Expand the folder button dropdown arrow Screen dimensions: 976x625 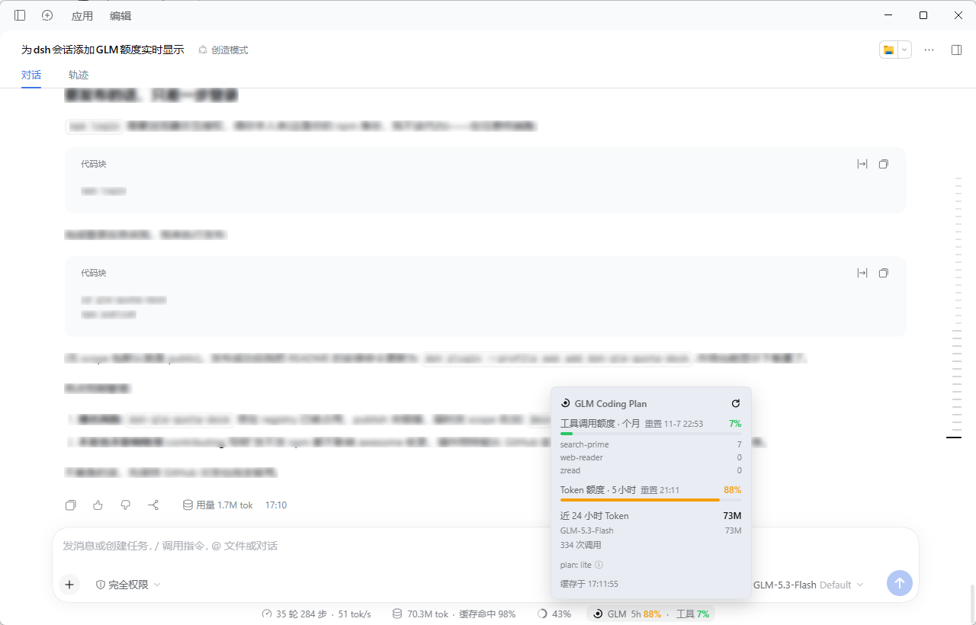(x=904, y=50)
